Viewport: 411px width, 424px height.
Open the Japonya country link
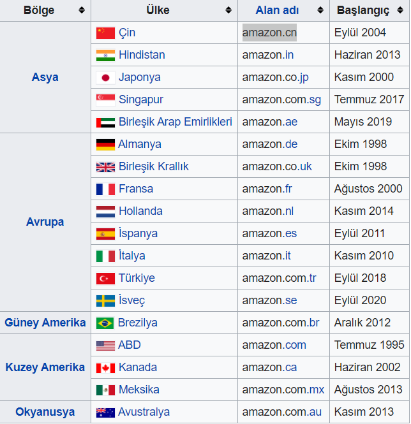pyautogui.click(x=140, y=78)
